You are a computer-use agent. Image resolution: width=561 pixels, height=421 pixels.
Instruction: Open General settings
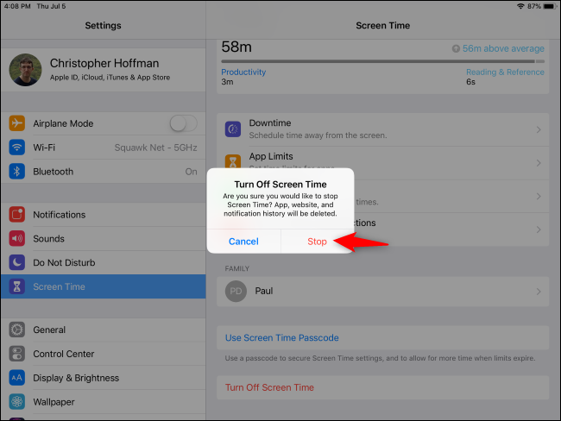pos(103,330)
